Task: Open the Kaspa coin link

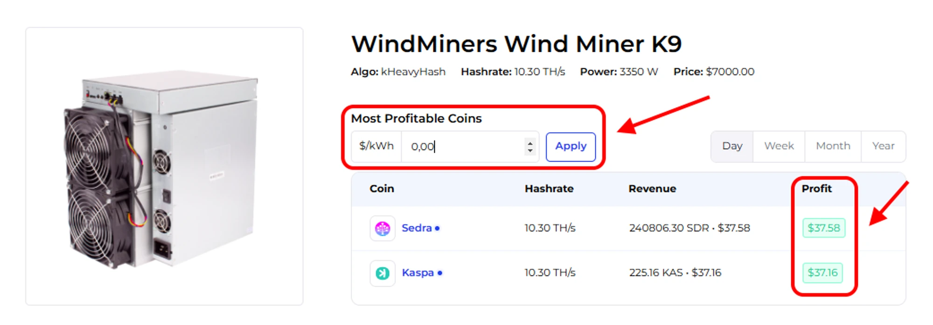Action: (418, 273)
